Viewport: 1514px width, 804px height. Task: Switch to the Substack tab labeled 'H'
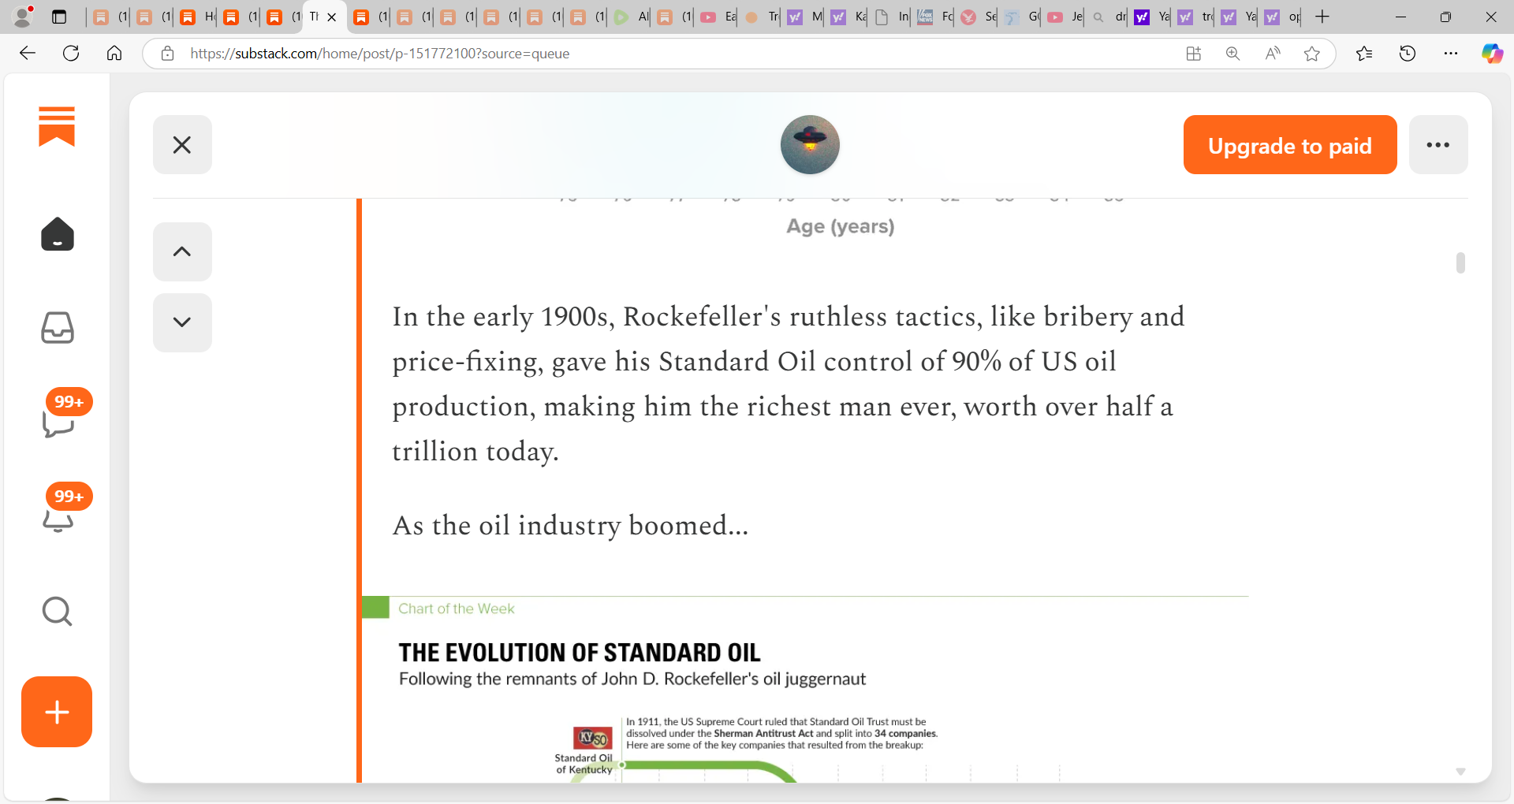tap(197, 17)
